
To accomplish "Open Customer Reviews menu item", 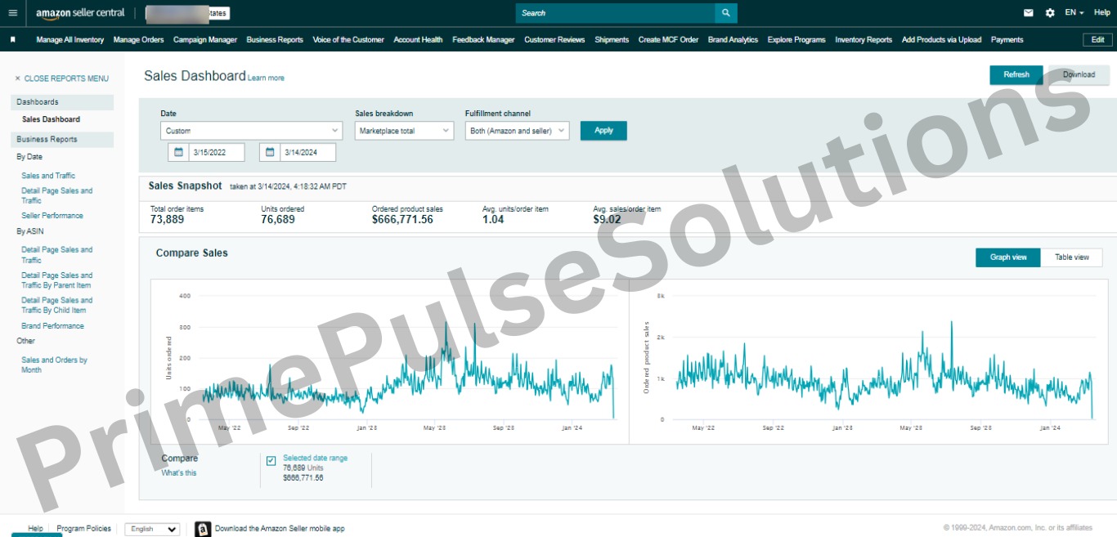I will click(x=554, y=39).
